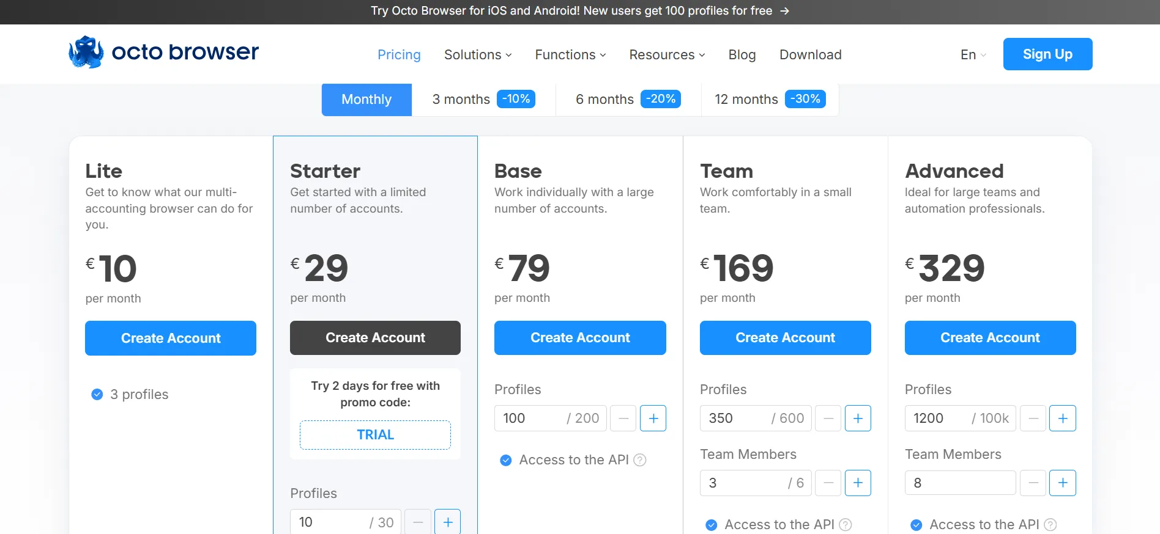Image resolution: width=1160 pixels, height=534 pixels.
Task: Go to the Pricing page
Action: point(399,55)
